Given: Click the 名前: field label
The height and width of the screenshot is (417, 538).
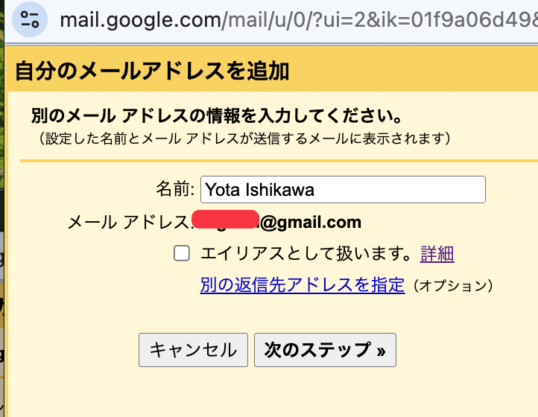Looking at the screenshot, I should coord(175,190).
